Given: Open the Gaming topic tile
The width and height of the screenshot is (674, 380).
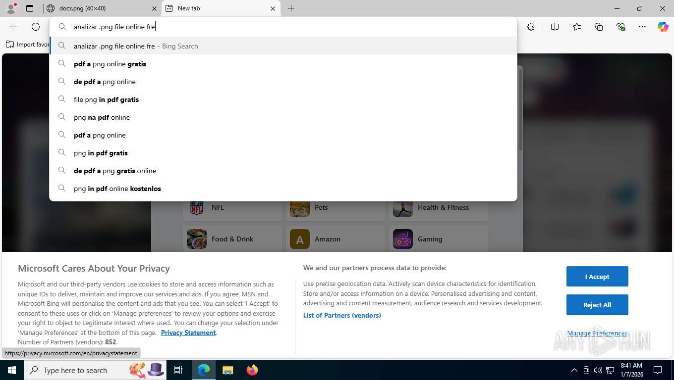Looking at the screenshot, I should point(439,239).
